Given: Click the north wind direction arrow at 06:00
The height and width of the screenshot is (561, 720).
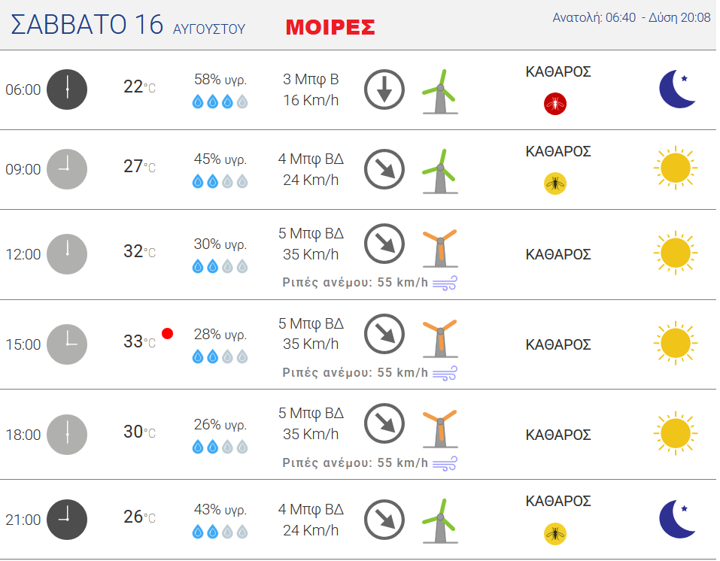Looking at the screenshot, I should pyautogui.click(x=384, y=89).
